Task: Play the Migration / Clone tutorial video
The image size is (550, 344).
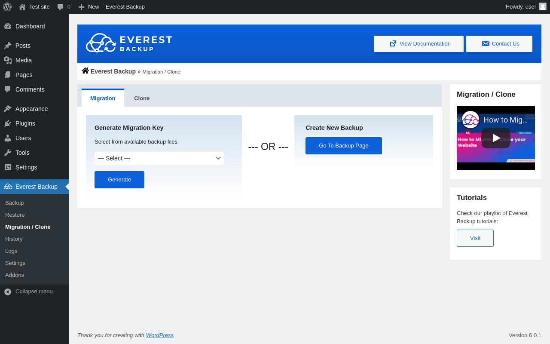Action: [496, 138]
